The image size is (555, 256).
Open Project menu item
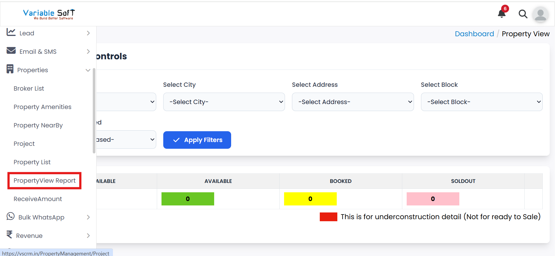coord(24,144)
